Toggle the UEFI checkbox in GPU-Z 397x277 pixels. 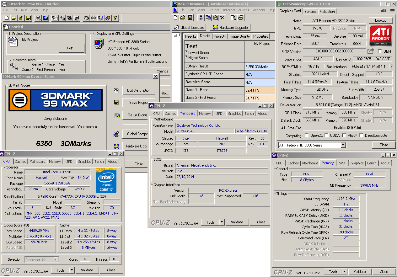(x=380, y=51)
